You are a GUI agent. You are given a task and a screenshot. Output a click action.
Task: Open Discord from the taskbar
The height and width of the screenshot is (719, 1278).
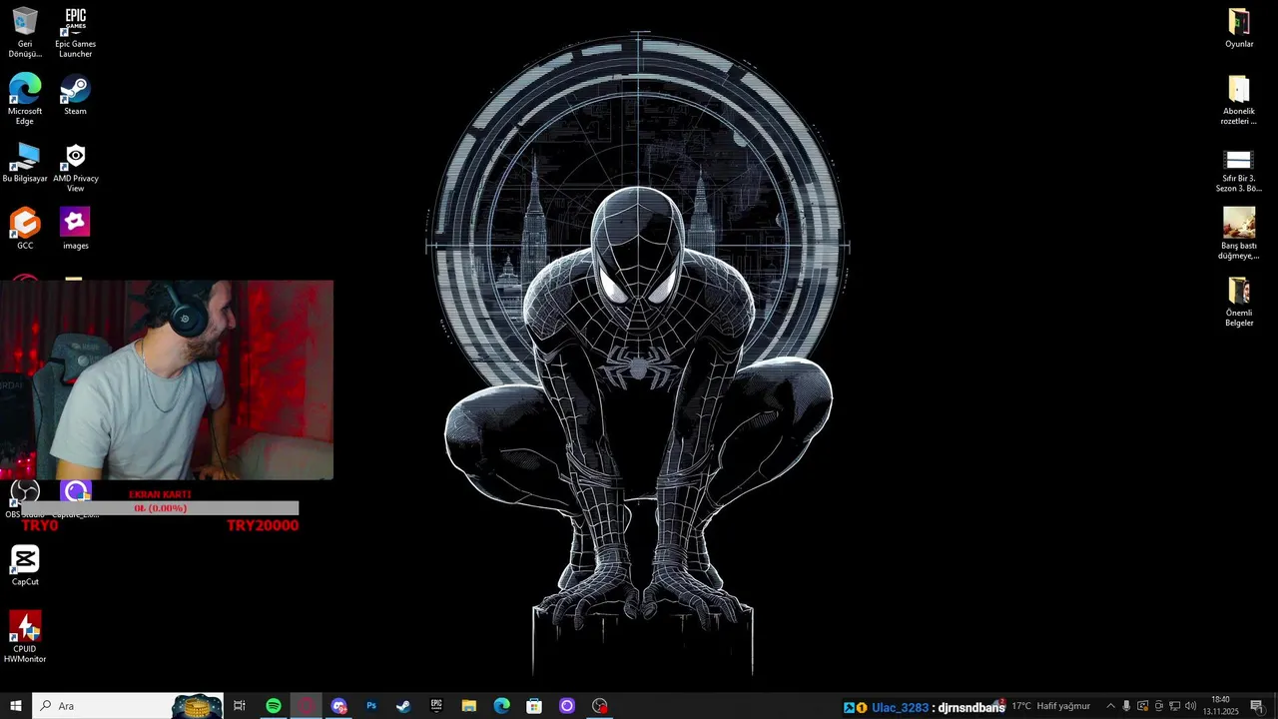(339, 706)
